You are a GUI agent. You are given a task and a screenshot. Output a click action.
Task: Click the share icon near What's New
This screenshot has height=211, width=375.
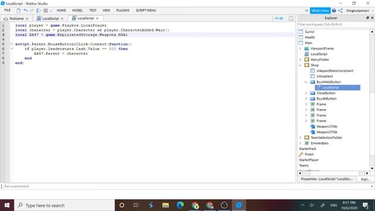coord(340,11)
